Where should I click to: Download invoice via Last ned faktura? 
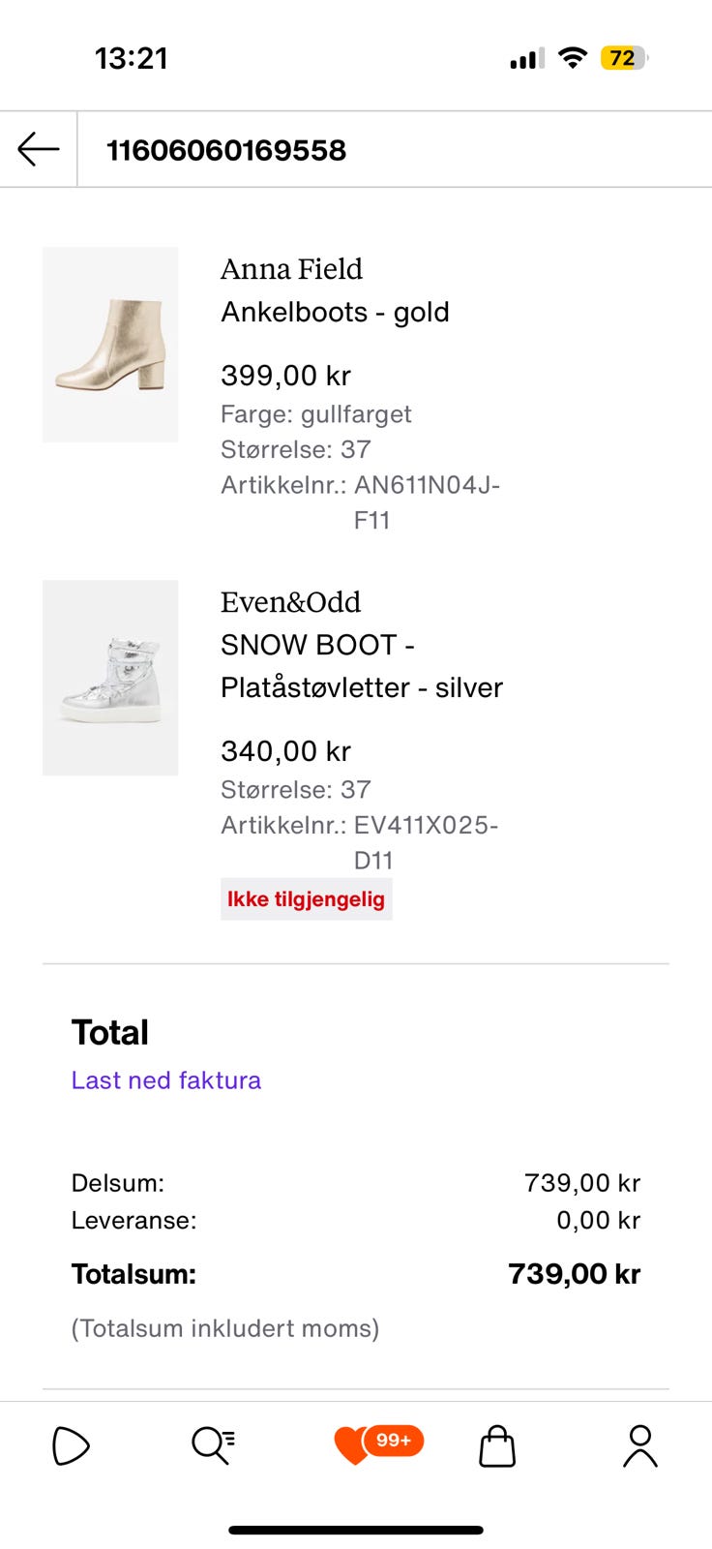point(166,1080)
